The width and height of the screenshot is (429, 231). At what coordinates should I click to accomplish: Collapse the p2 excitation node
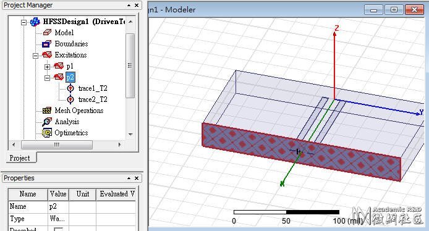click(47, 78)
